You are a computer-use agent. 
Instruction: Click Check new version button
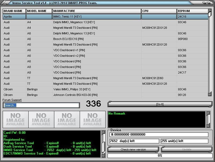(x=133, y=149)
